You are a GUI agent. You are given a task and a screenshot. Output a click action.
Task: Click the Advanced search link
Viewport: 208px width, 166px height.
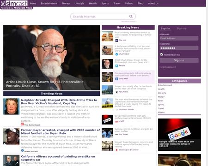click(x=128, y=22)
